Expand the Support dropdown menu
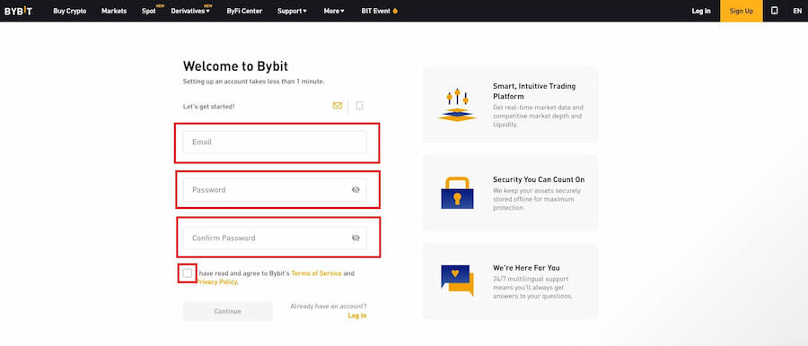The height and width of the screenshot is (346, 808). 292,11
